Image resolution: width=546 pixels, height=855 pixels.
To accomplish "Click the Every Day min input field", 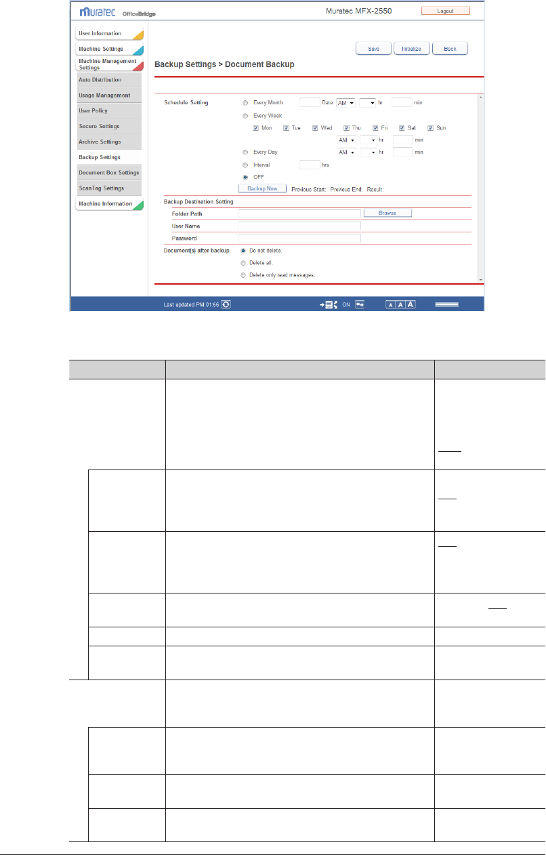I will (402, 152).
